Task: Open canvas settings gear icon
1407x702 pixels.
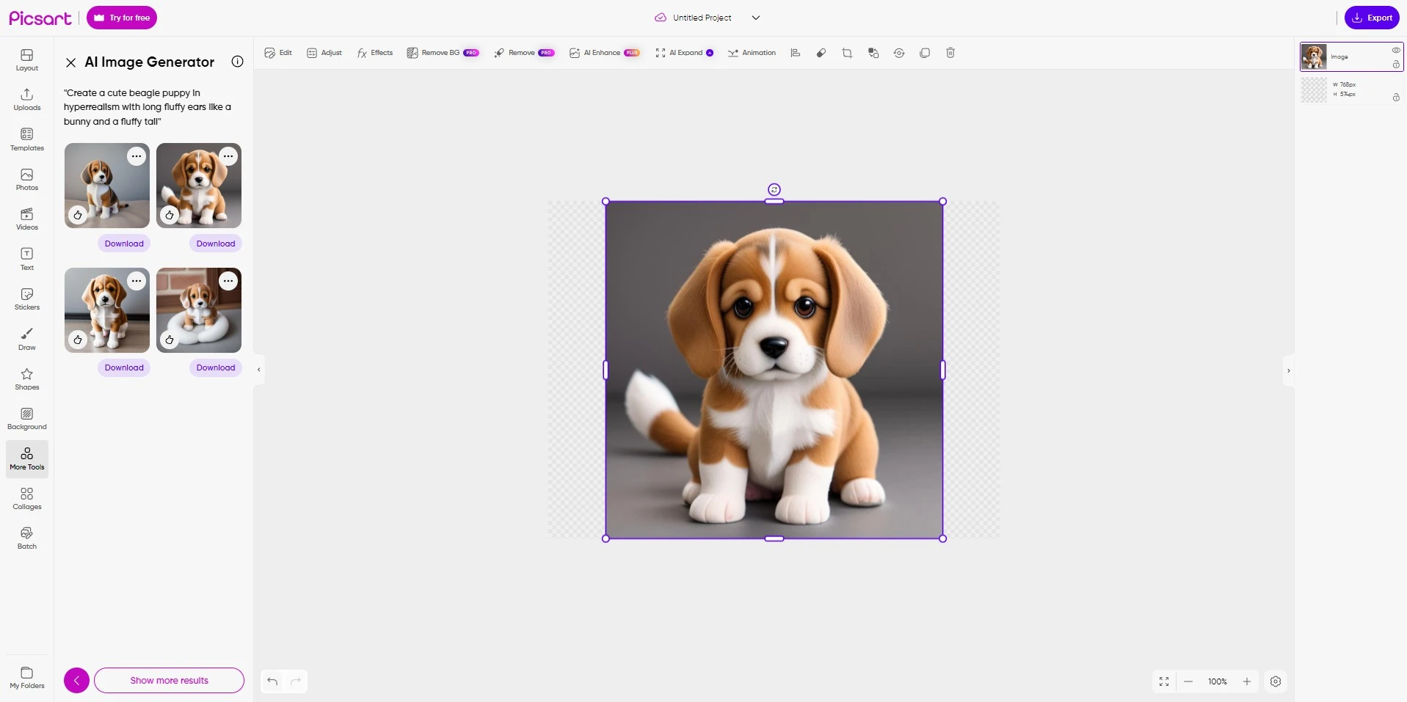Action: [x=1276, y=681]
